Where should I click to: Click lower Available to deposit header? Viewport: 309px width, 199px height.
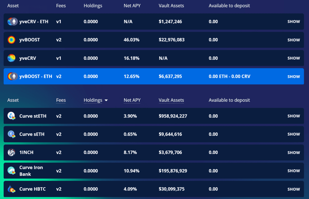click(x=229, y=100)
